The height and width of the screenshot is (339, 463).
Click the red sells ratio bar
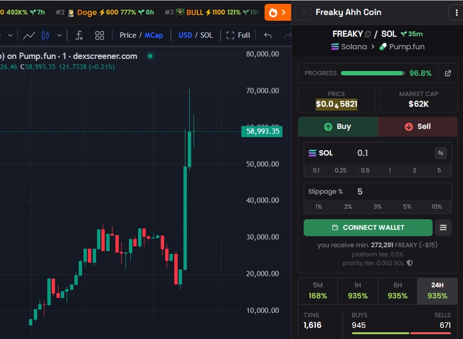coord(431,333)
